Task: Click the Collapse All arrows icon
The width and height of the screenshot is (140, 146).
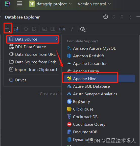Action: (122, 17)
